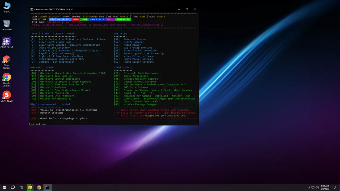The height and width of the screenshot is (191, 340).
Task: Click 'Stops Windows Updates until 2077' line
Action: tap(57, 59)
